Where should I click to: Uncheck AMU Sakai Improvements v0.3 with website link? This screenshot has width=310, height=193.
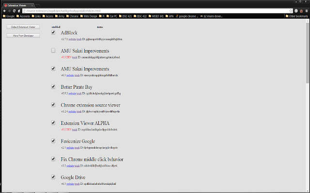(53, 69)
